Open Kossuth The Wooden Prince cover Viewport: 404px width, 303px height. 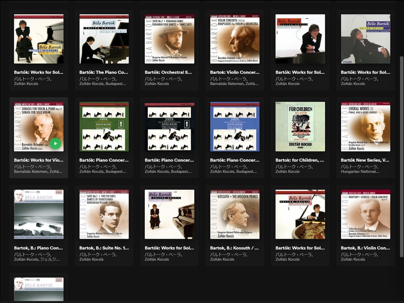[x=235, y=214]
